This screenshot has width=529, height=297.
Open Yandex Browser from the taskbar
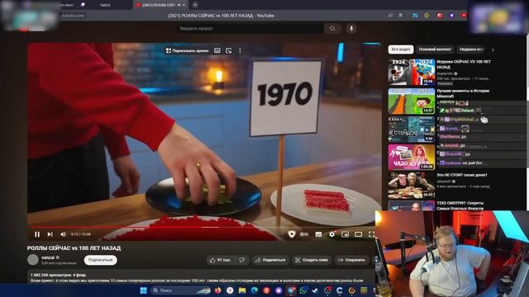(230, 290)
